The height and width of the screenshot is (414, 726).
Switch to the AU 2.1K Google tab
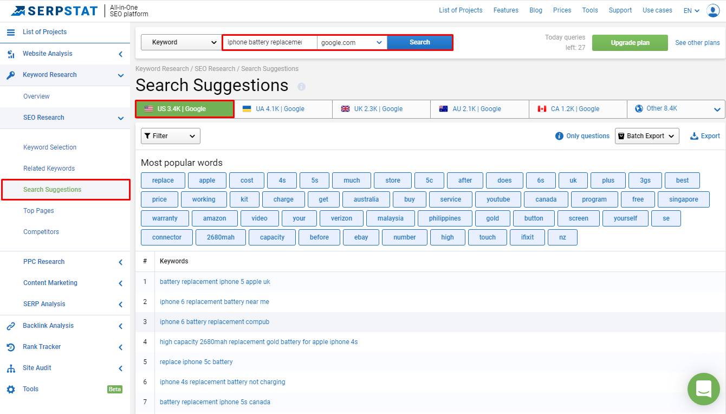coord(479,109)
